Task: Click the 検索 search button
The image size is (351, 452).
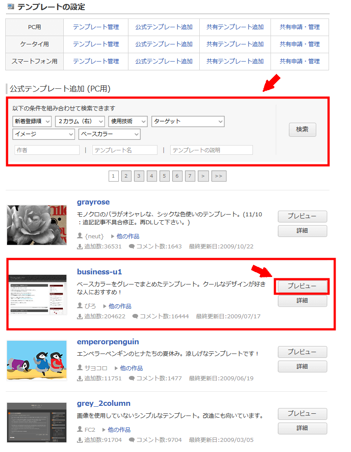Action: click(x=303, y=130)
